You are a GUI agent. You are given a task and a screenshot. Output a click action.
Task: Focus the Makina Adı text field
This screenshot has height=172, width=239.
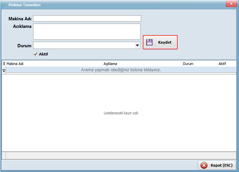87,18
